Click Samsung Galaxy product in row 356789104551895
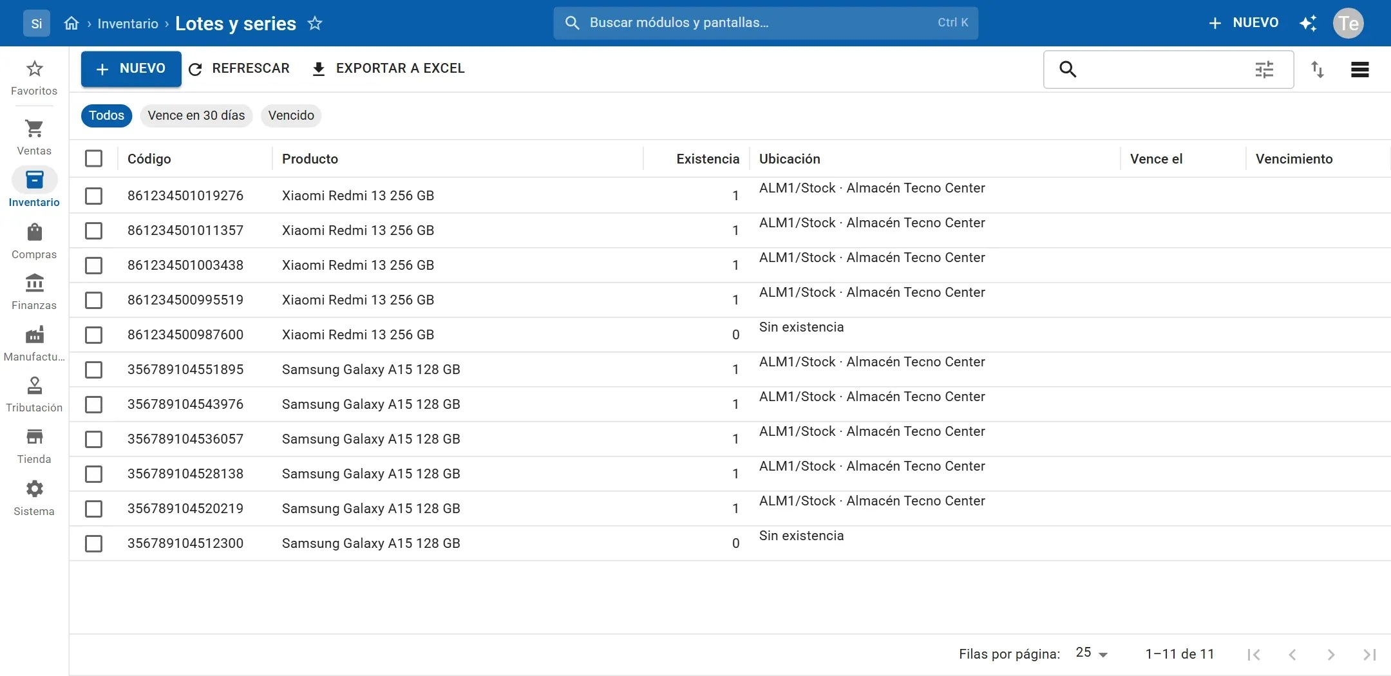Viewport: 1391px width, 676px height. pyautogui.click(x=371, y=370)
